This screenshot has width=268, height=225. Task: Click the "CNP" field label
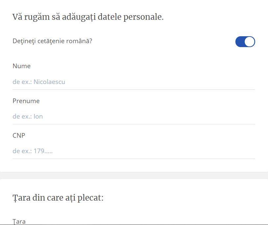pos(19,135)
